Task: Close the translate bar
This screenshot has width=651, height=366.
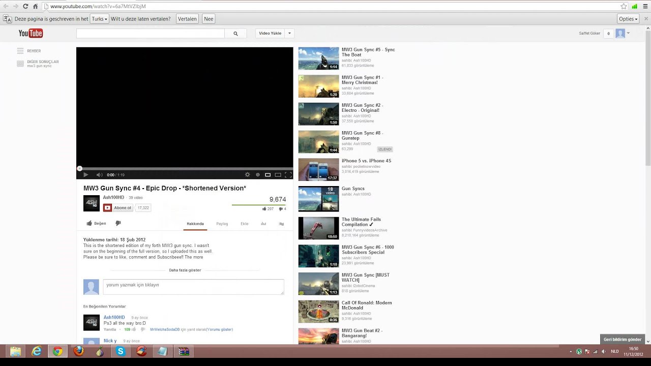Action: (646, 19)
